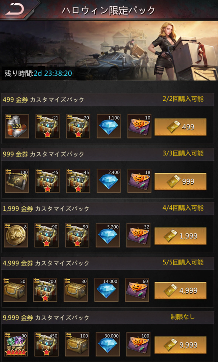The width and height of the screenshot is (218, 362).
Task: Open the golden crate with 50
Action: (x=14, y=290)
